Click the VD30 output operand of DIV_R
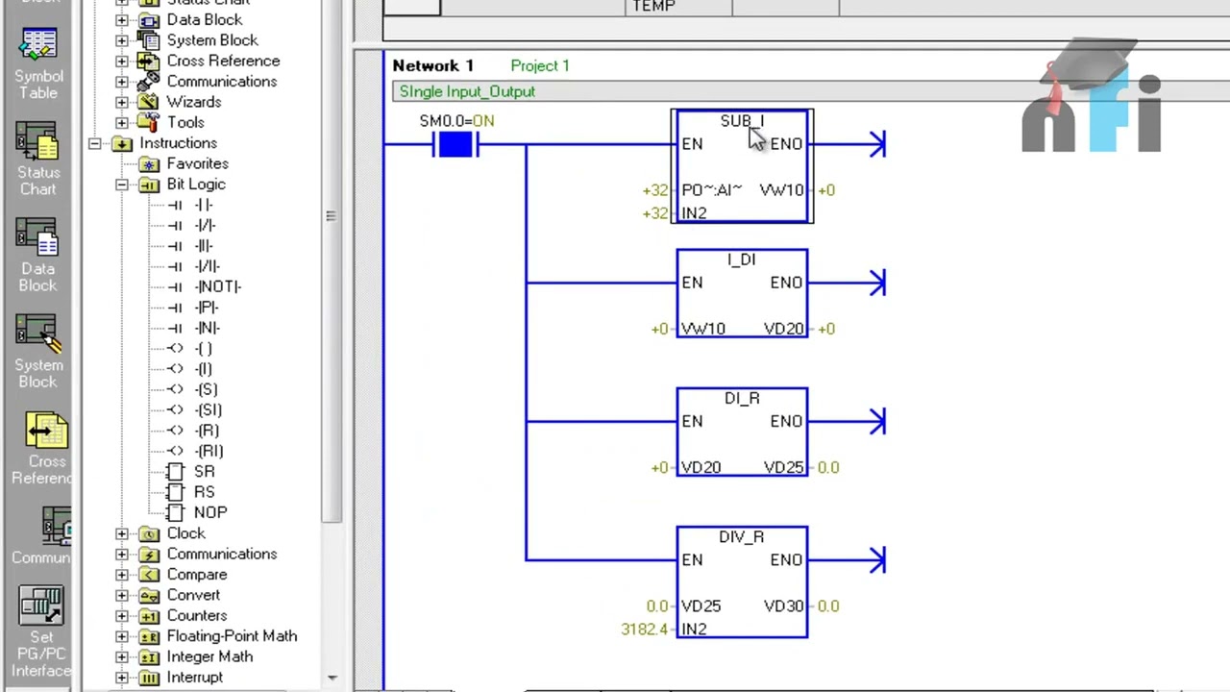The height and width of the screenshot is (692, 1230). tap(783, 605)
